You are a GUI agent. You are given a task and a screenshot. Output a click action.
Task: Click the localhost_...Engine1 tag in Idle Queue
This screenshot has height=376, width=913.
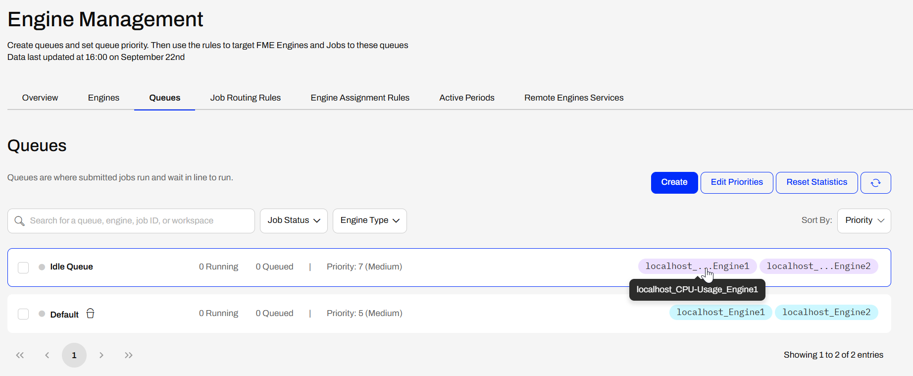click(x=697, y=266)
